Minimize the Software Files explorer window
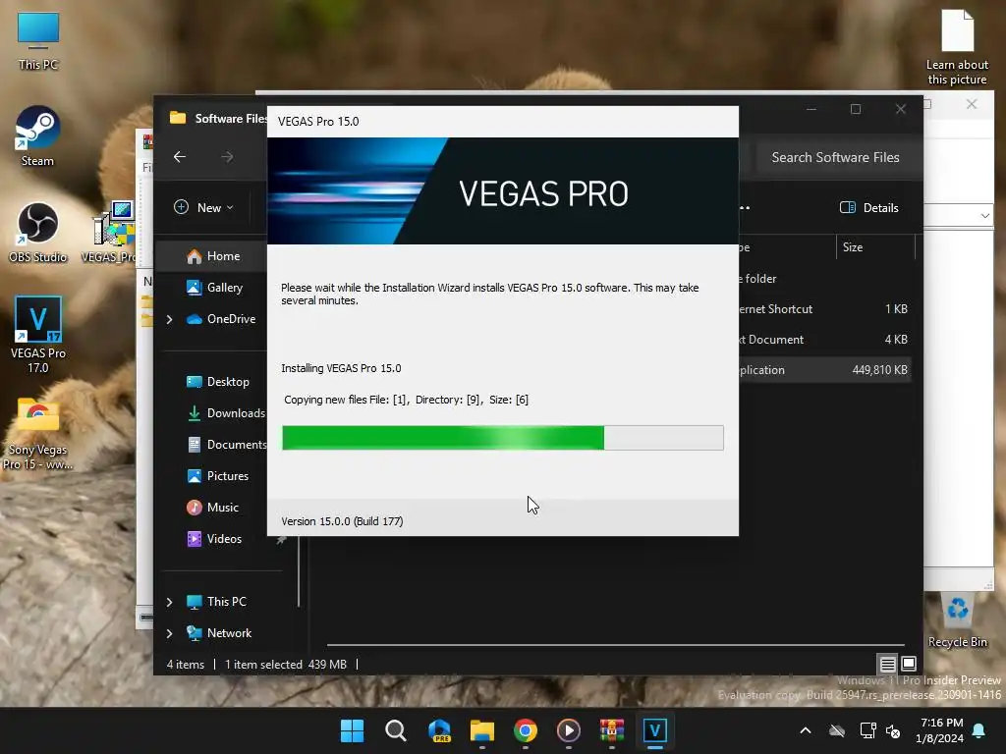 [810, 109]
